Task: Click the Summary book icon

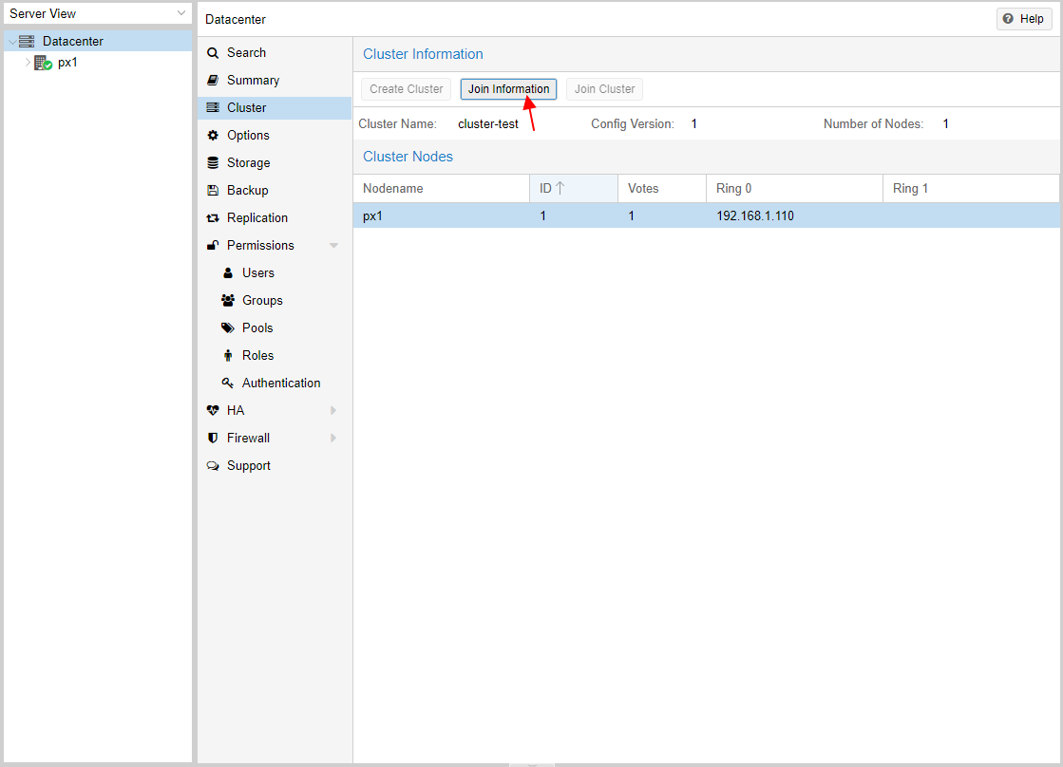Action: (213, 81)
